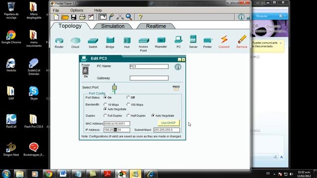Screen dimensions: 317x178
Task: Add a Printer device
Action: click(x=208, y=43)
